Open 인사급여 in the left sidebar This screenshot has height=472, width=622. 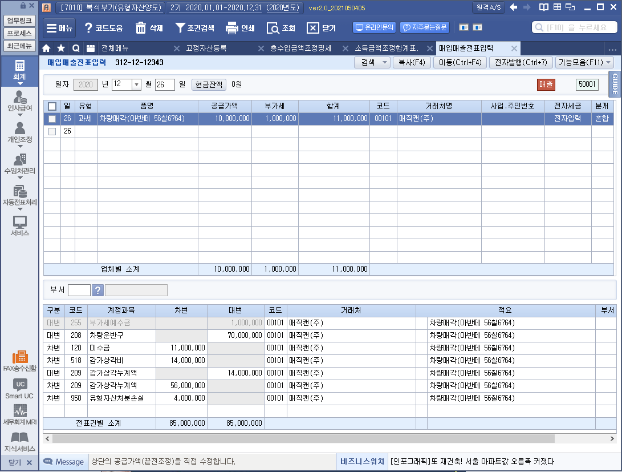click(x=20, y=101)
